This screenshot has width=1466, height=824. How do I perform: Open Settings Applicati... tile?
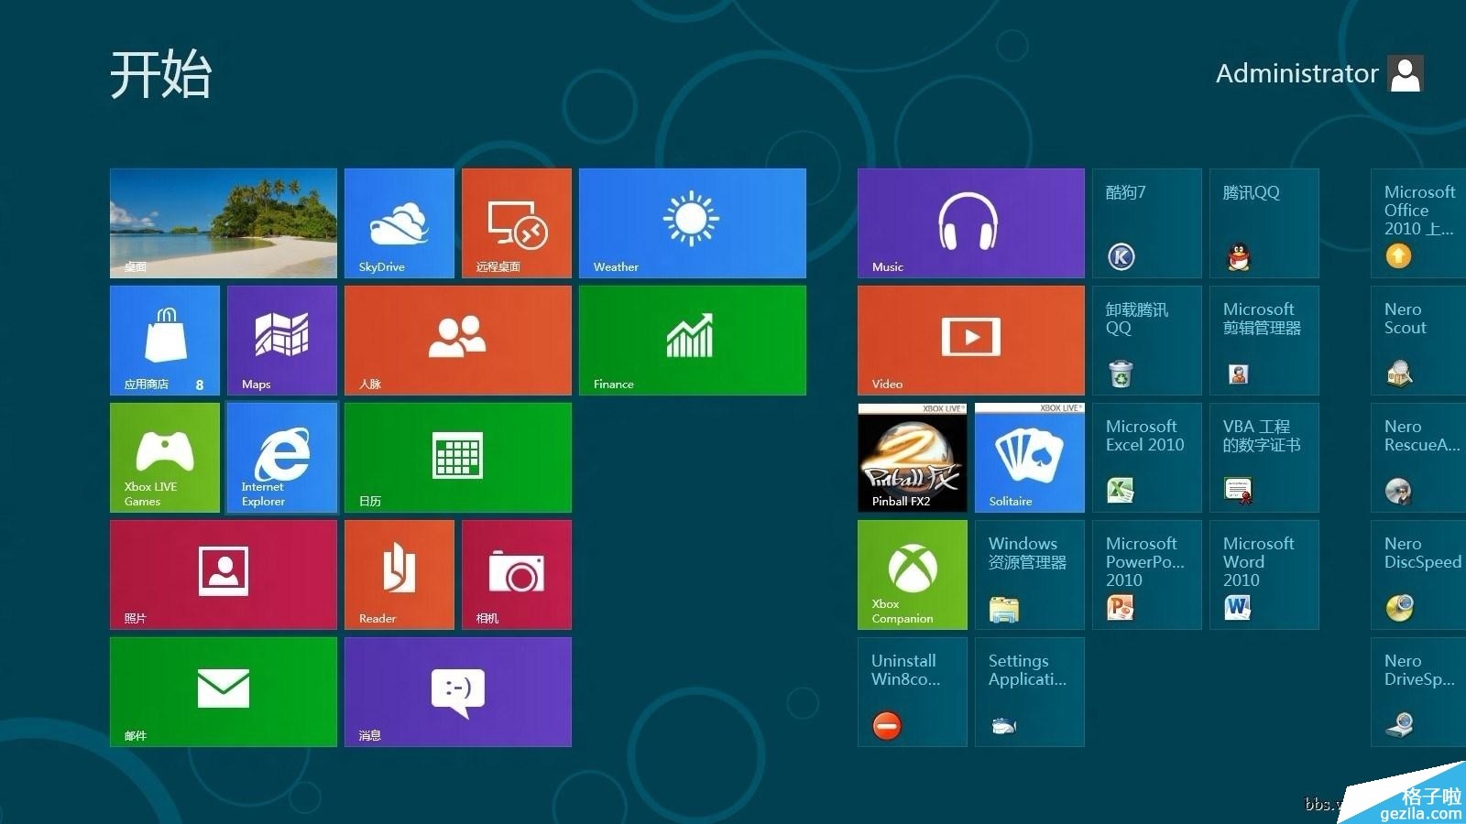coord(1030,692)
